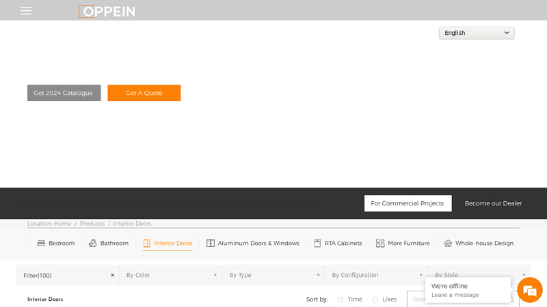The width and height of the screenshot is (547, 307).
Task: Expand the By Type filter dropdown
Action: tap(273, 275)
